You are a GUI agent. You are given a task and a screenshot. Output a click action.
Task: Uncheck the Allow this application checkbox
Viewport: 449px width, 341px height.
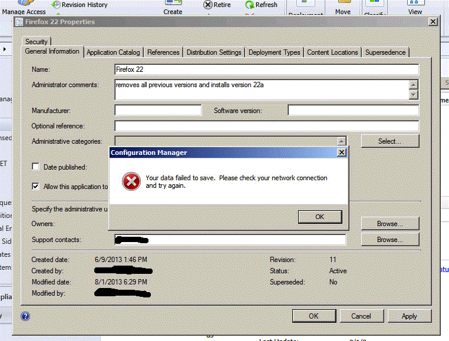click(x=35, y=186)
